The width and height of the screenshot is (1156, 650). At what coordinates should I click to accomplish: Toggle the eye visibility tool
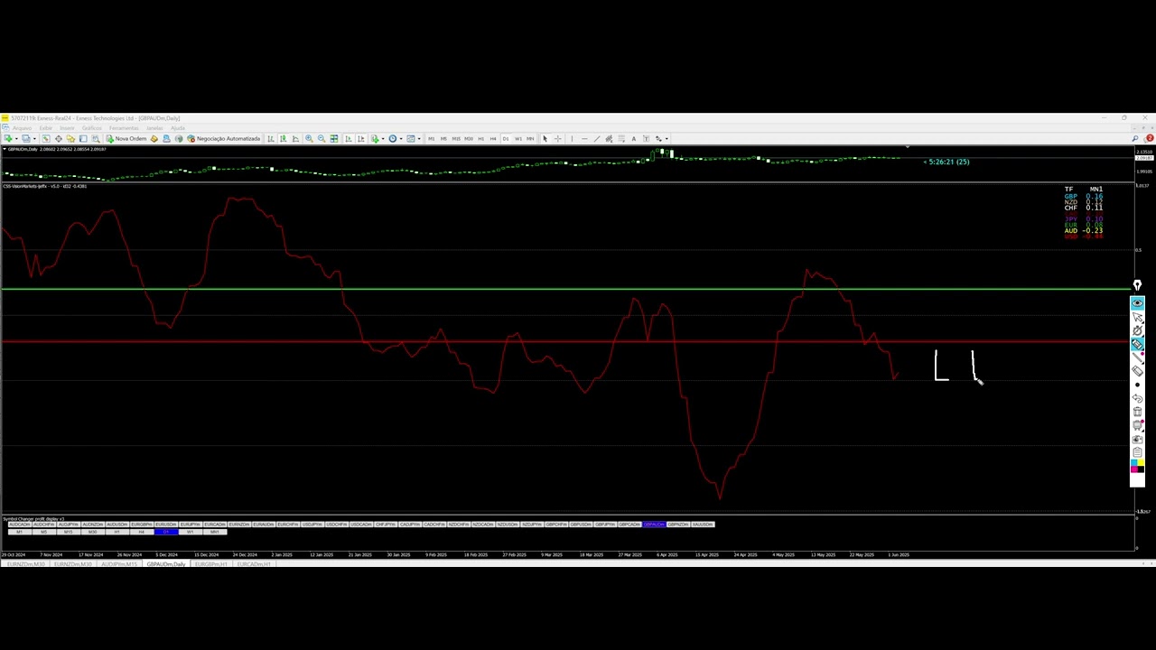click(x=1137, y=302)
